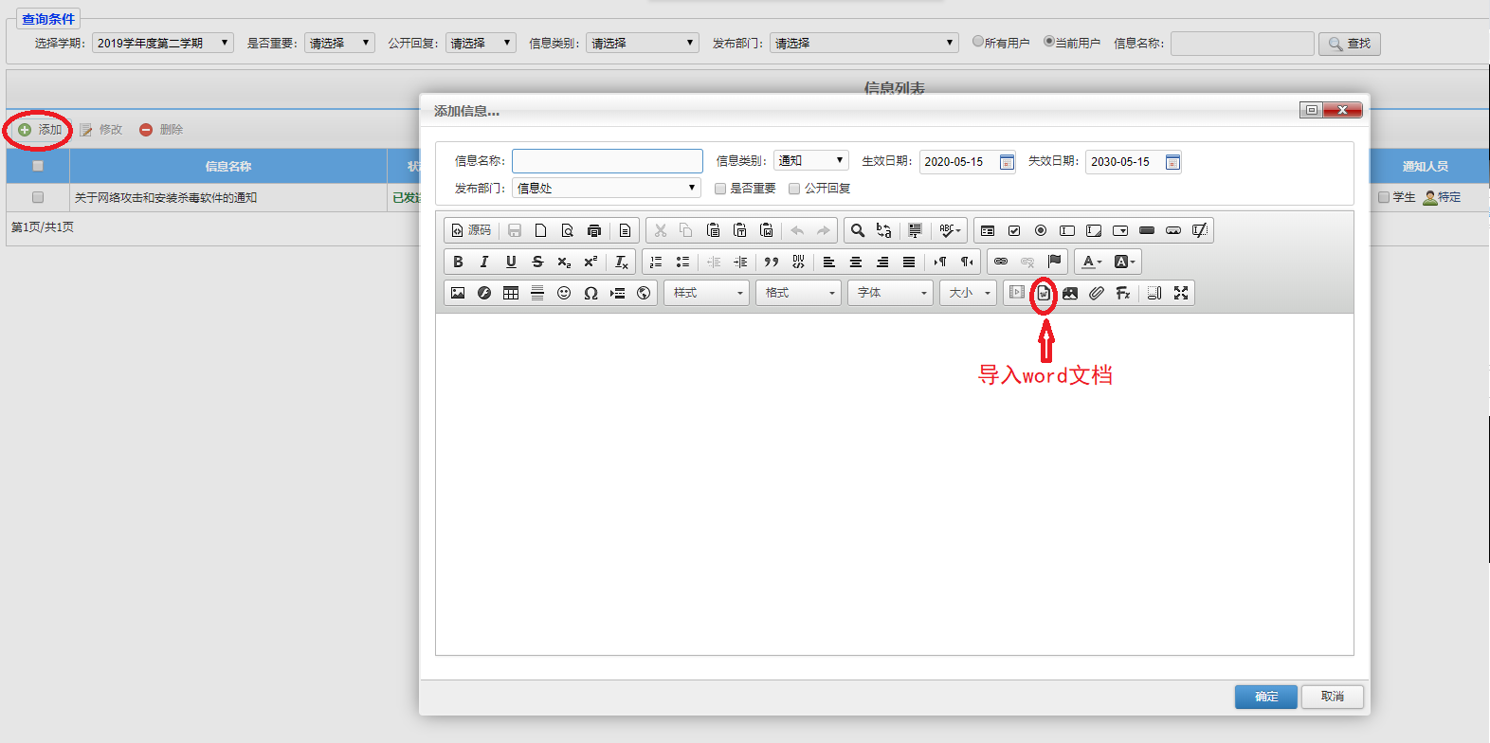Open the 选择学期 semester dropdown
The width and height of the screenshot is (1490, 743).
[x=162, y=44]
